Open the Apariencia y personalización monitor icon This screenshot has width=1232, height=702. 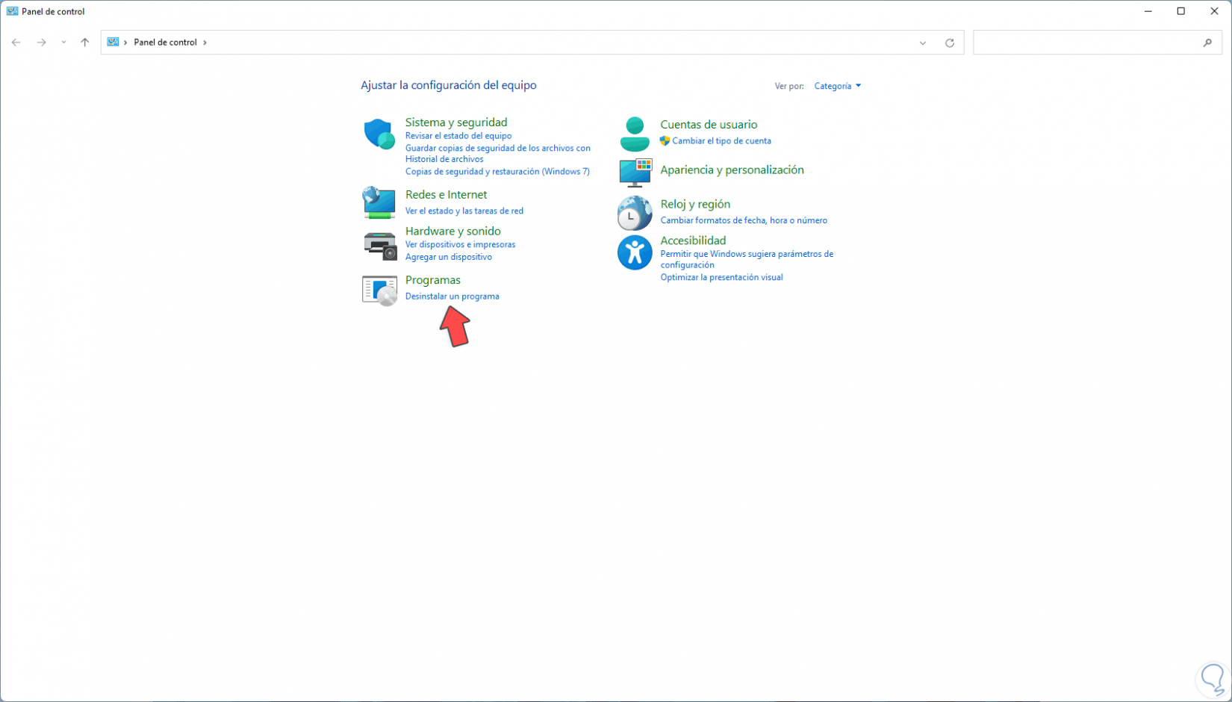(635, 173)
